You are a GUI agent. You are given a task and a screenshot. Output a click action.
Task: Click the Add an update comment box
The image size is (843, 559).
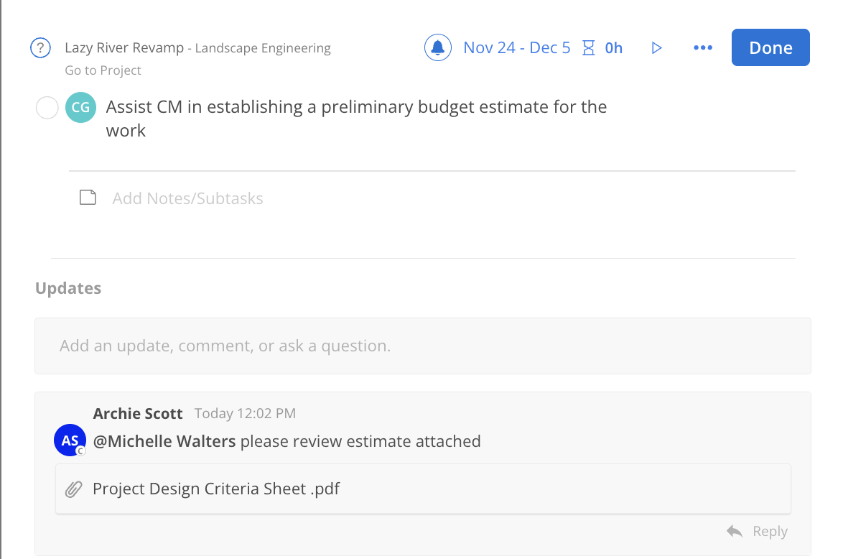click(422, 346)
